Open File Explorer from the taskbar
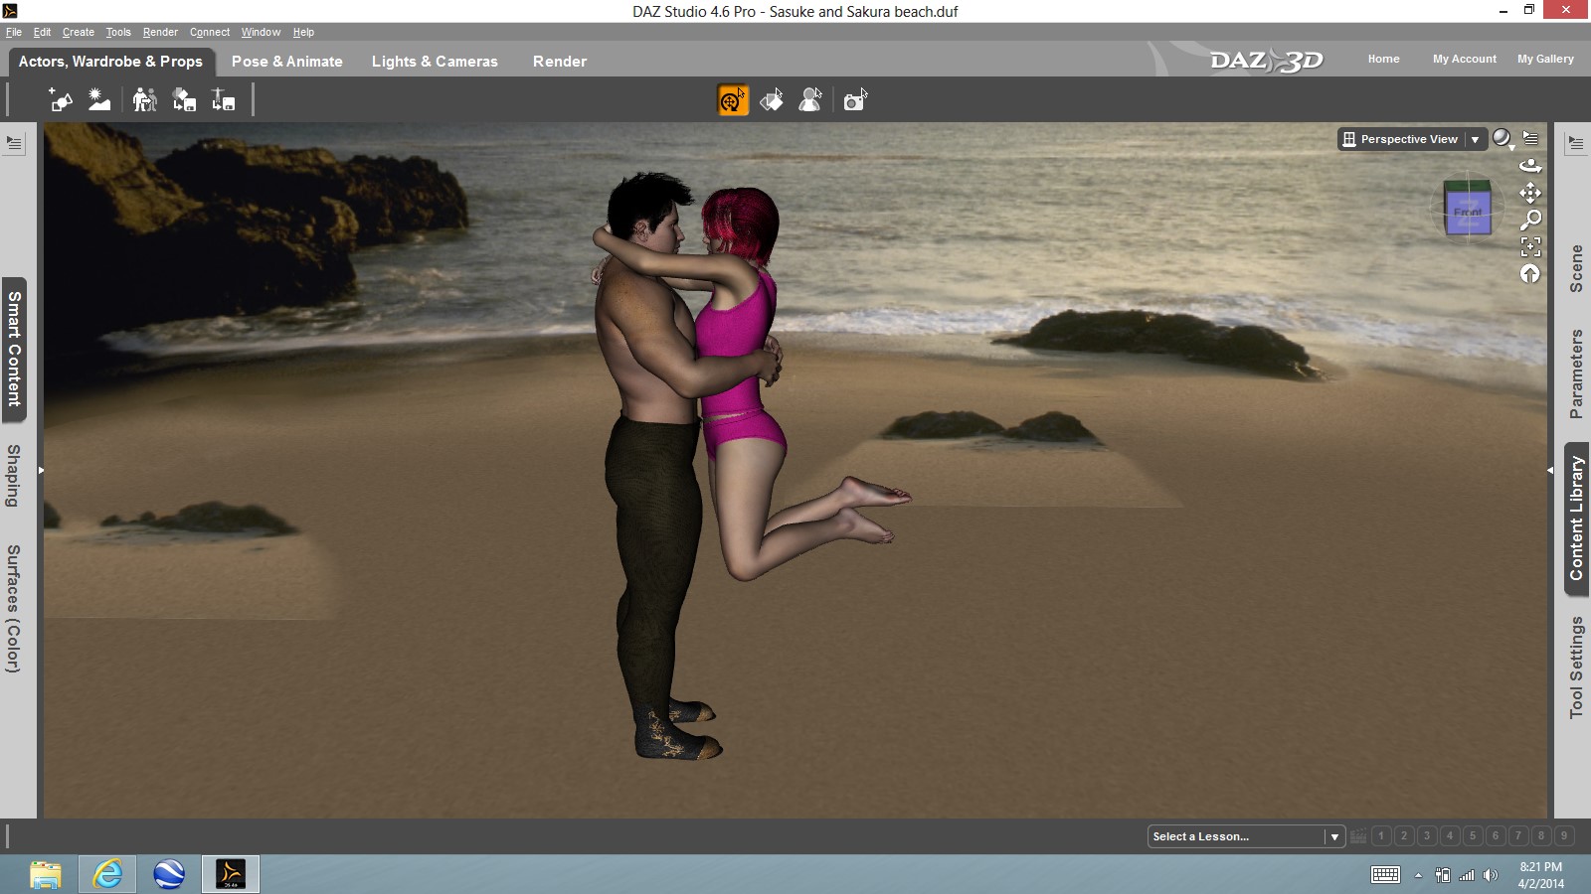 [x=45, y=874]
